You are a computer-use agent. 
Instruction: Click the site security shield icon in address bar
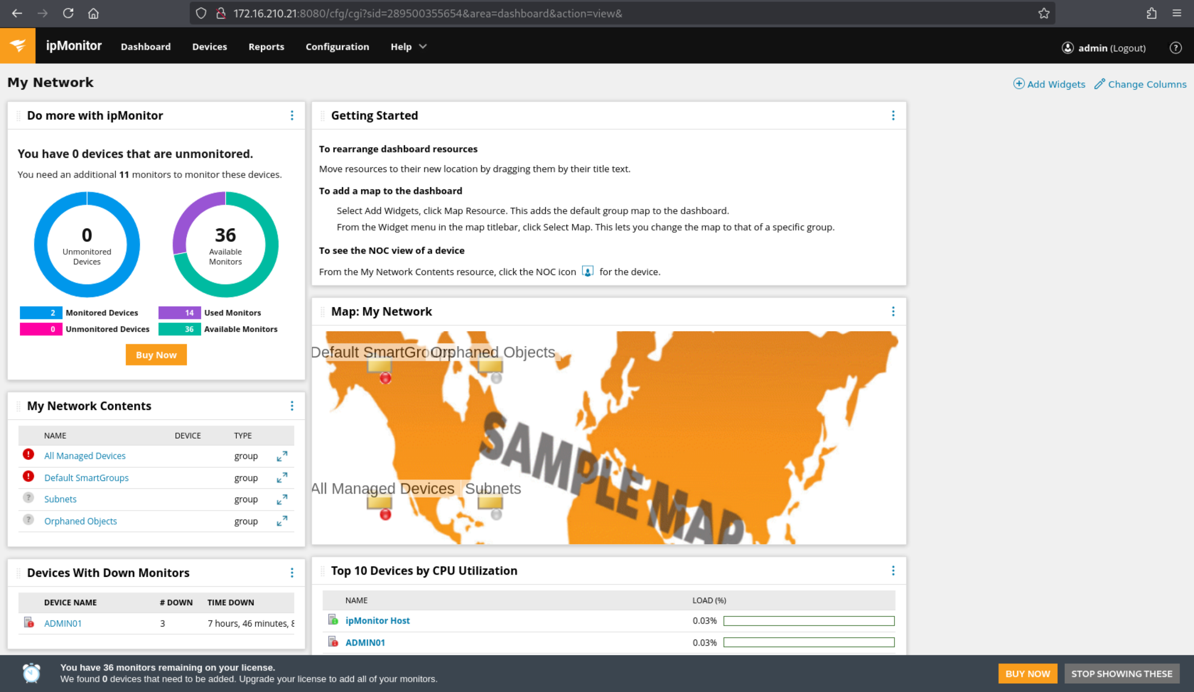click(x=201, y=13)
